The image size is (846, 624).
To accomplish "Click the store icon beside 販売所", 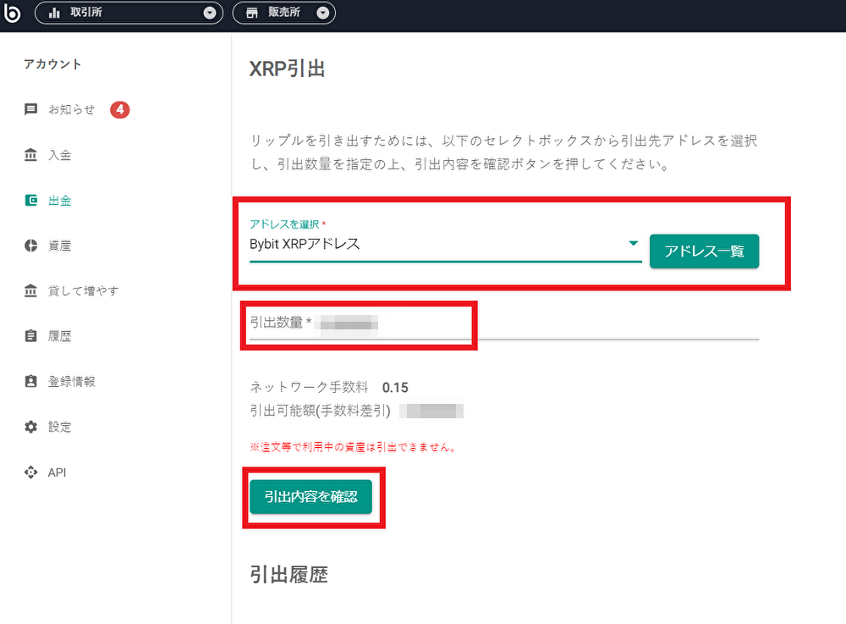I will tap(252, 13).
